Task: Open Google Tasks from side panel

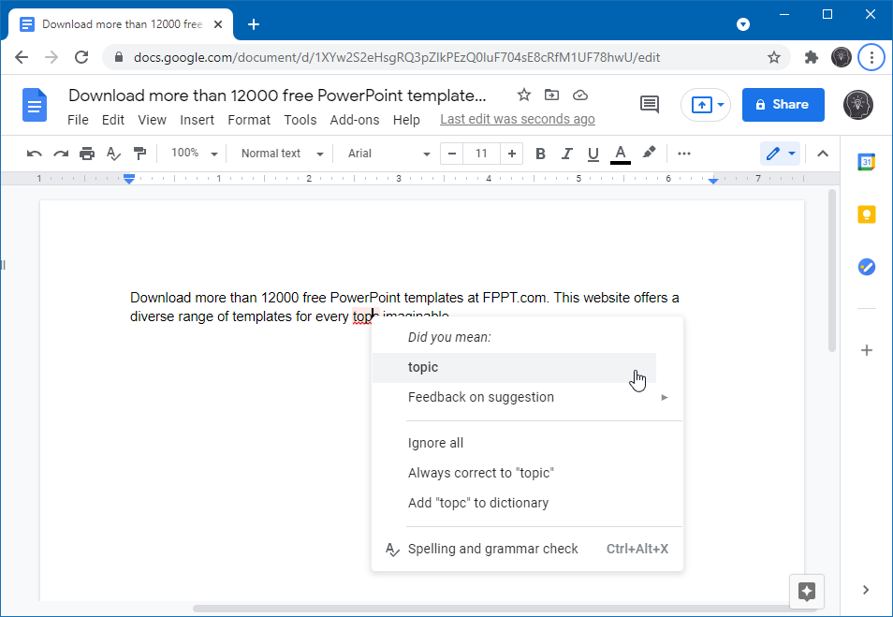Action: click(867, 268)
